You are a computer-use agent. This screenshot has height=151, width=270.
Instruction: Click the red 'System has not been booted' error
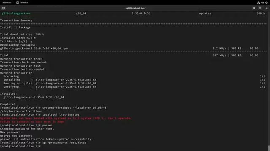[x=66, y=118]
